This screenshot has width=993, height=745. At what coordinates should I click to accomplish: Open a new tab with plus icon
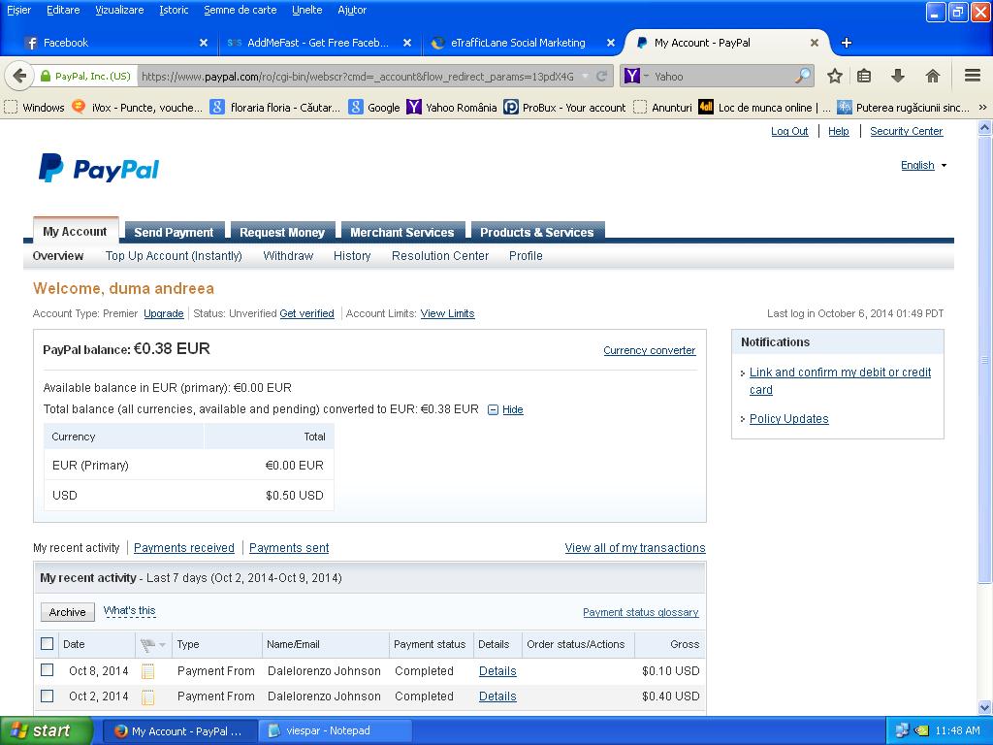click(846, 43)
